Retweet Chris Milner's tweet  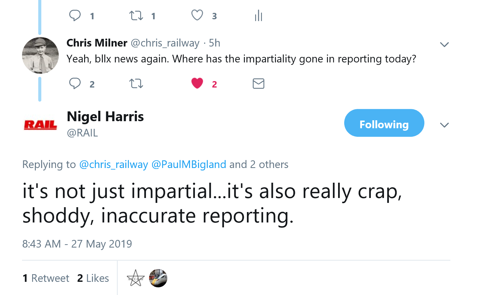click(136, 84)
